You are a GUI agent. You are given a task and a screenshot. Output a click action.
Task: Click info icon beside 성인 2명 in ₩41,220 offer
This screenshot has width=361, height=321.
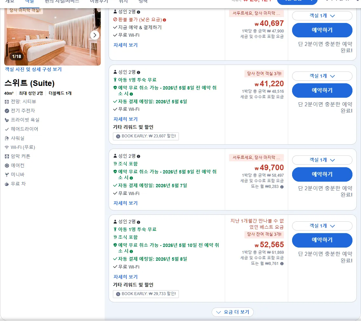(x=138, y=72)
